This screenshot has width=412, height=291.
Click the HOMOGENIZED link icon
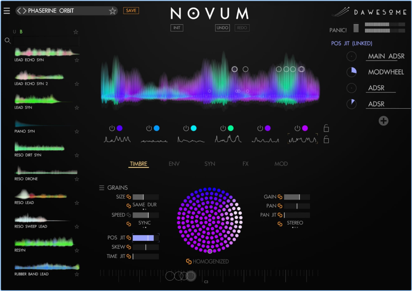point(189,261)
